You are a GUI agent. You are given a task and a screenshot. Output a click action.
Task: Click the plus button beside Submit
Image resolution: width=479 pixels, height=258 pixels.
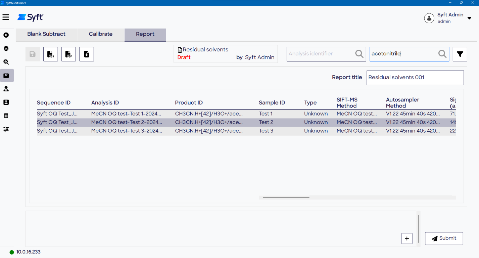(x=407, y=239)
